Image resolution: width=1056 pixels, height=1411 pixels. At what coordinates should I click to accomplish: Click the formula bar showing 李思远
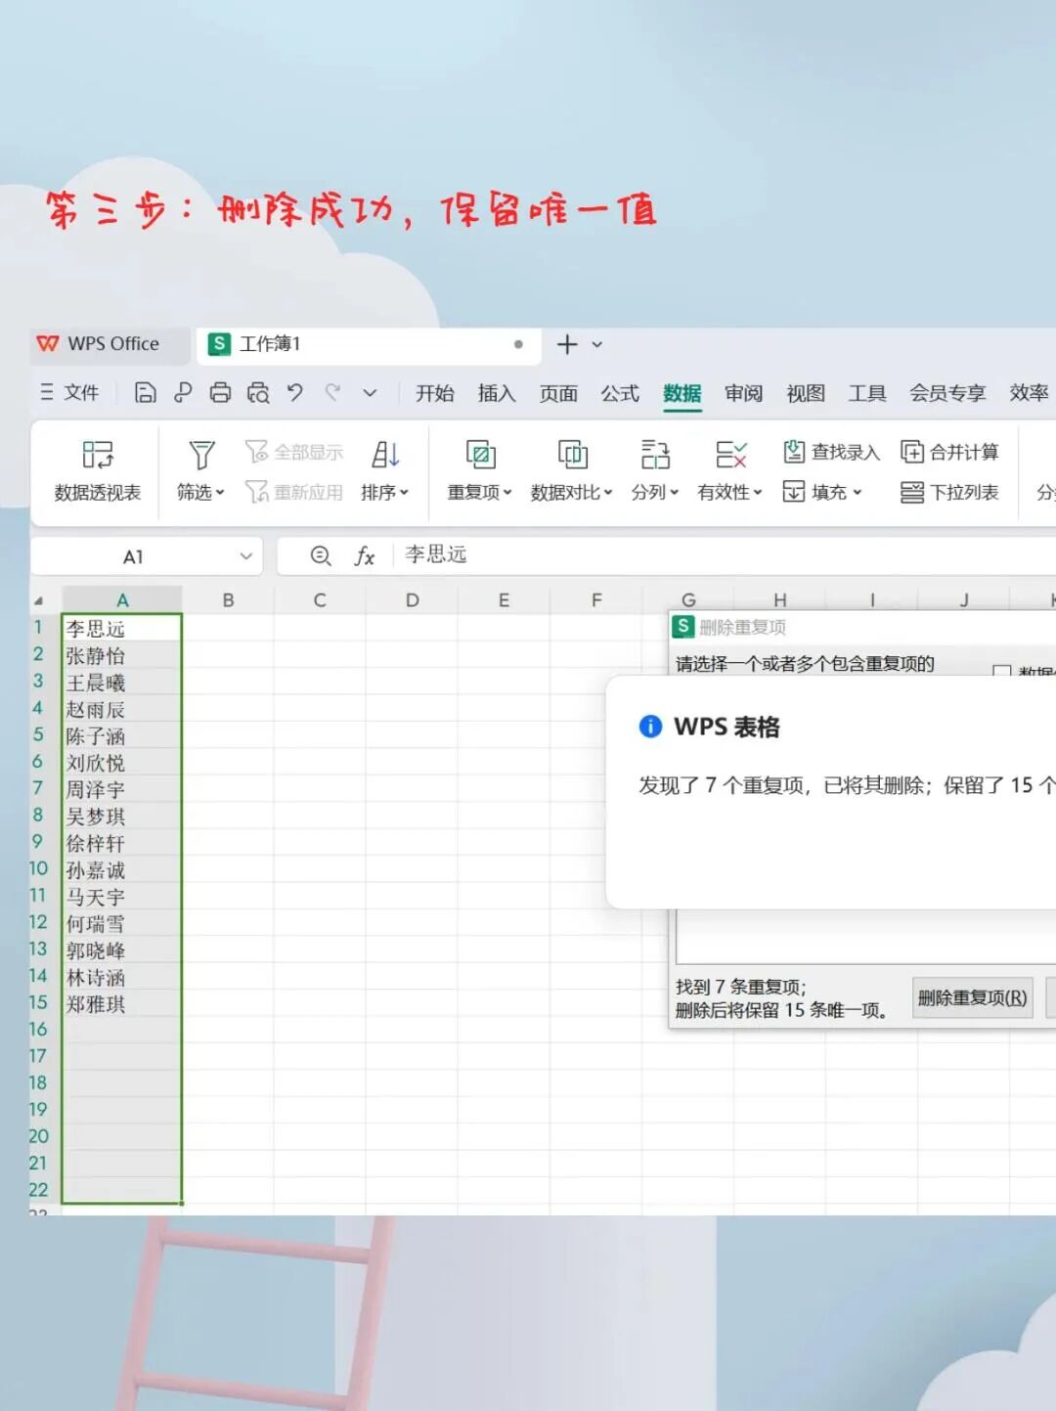(724, 554)
